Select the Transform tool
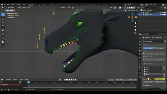 tap(3, 34)
